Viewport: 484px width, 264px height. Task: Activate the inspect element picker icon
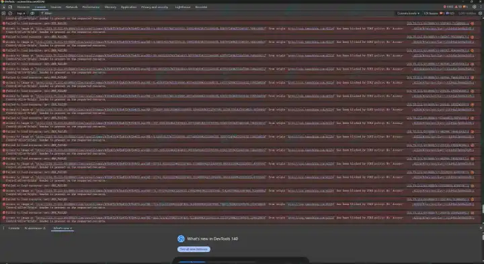[4, 7]
